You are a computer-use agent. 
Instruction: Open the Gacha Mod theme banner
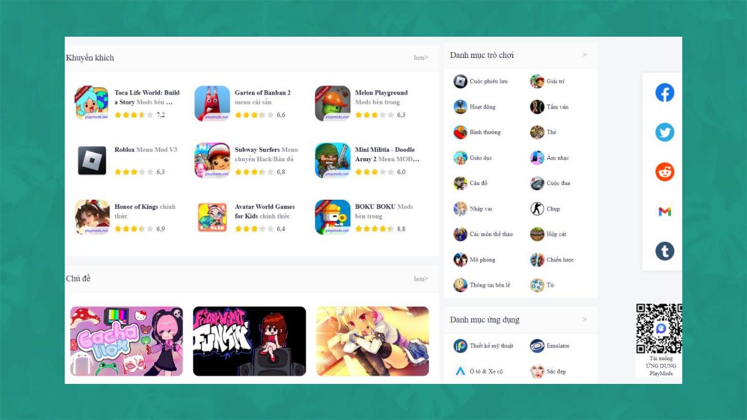click(126, 341)
